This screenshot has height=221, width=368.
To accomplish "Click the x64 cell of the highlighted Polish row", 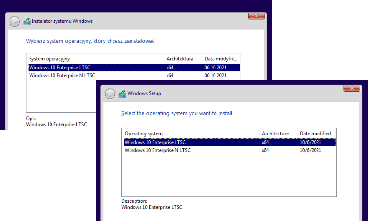I will coord(170,67).
